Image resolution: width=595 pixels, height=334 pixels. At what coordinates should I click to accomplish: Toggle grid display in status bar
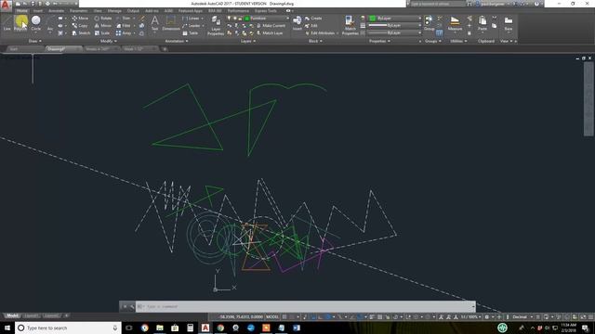[x=284, y=317]
